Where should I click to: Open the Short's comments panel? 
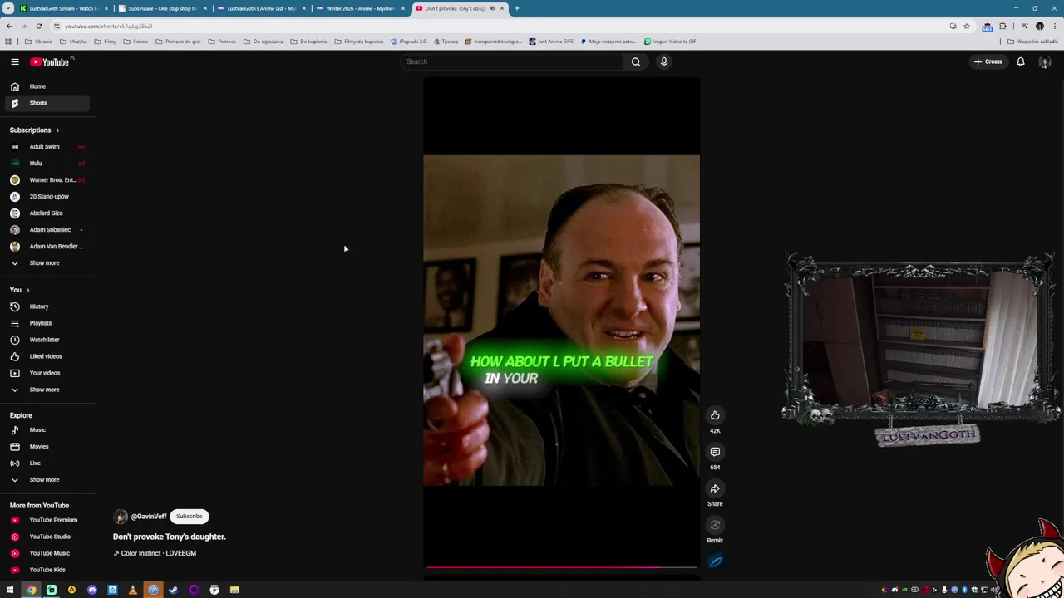[x=715, y=452]
